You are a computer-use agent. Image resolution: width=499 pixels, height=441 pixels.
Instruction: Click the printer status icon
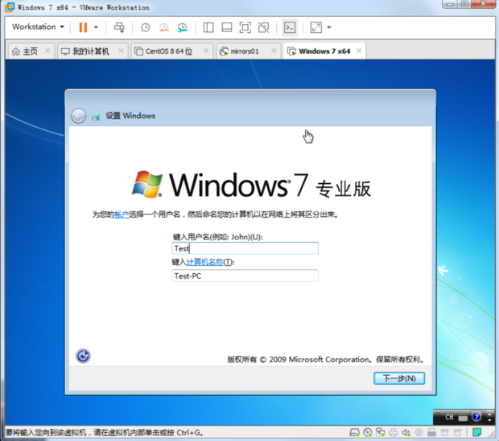click(x=394, y=432)
